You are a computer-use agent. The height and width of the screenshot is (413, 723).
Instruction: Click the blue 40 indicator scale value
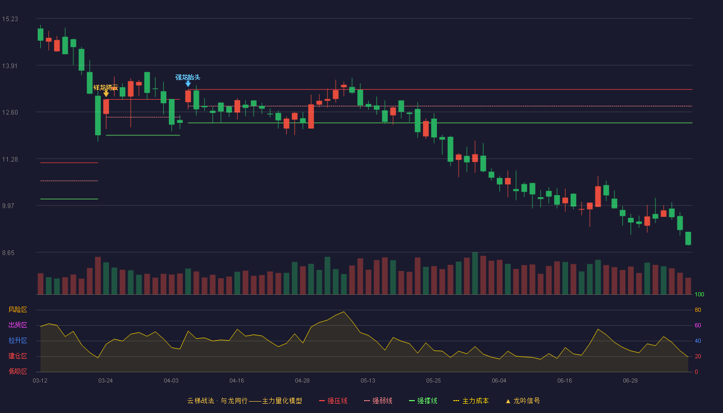point(698,341)
